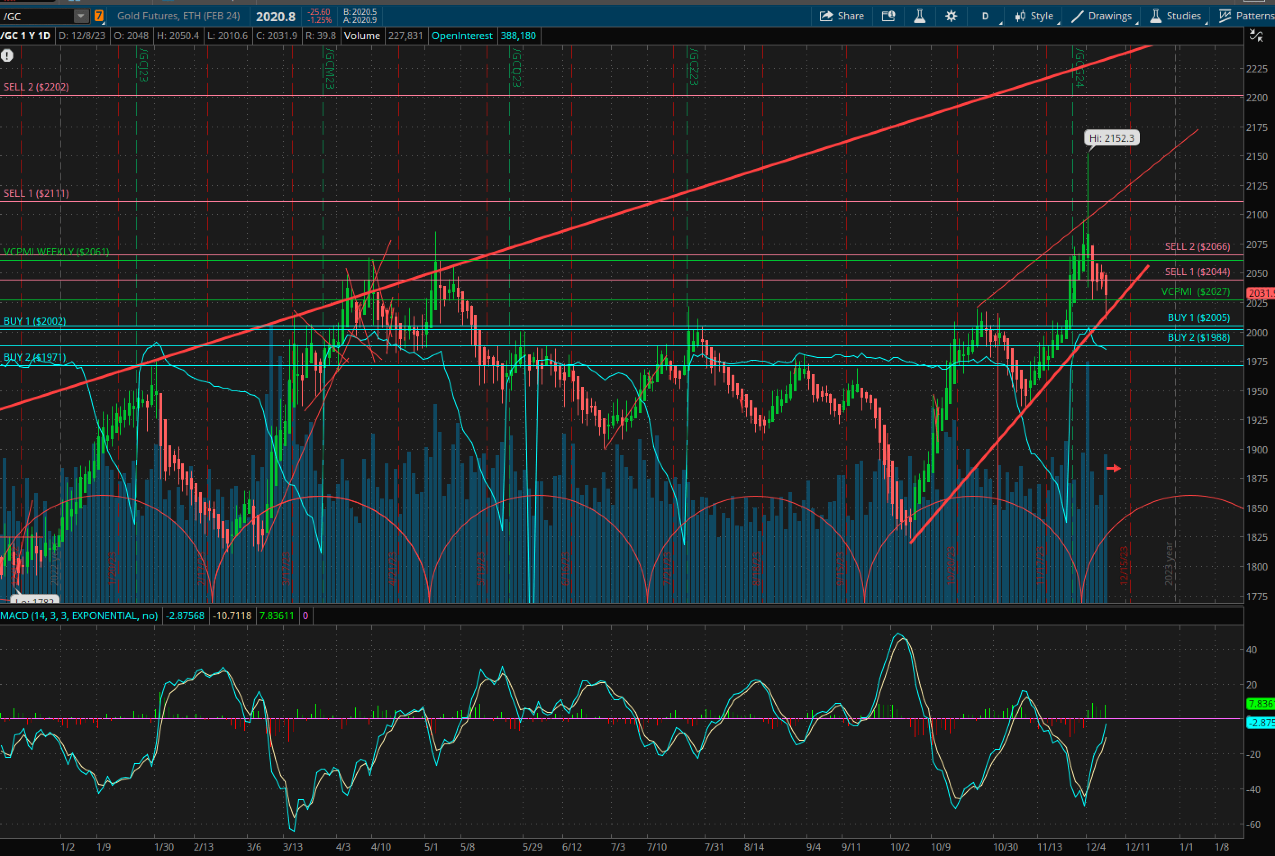The width and height of the screenshot is (1275, 856).
Task: Click the BUY 2 ($1988) label on right
Action: (x=1198, y=337)
